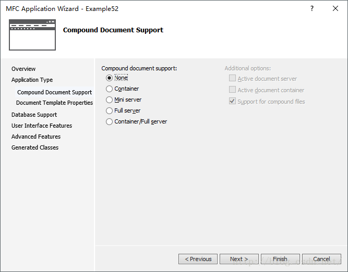Close the MFC Application Wizard dialog
This screenshot has width=348, height=272.
click(335, 8)
